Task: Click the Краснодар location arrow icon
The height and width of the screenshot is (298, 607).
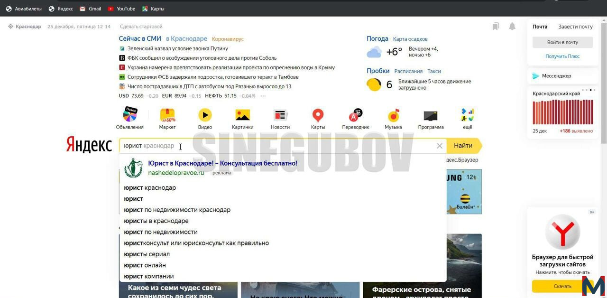Action: pos(10,27)
